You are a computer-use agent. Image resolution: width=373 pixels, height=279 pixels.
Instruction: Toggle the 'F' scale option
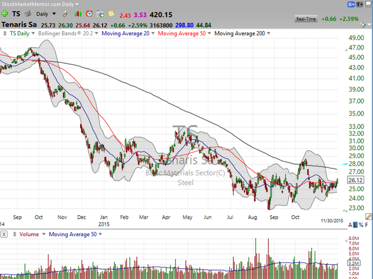pos(367,225)
